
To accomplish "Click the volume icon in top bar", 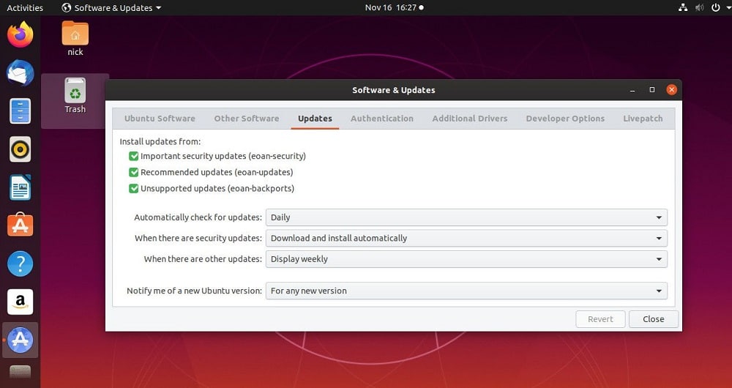I will (699, 7).
